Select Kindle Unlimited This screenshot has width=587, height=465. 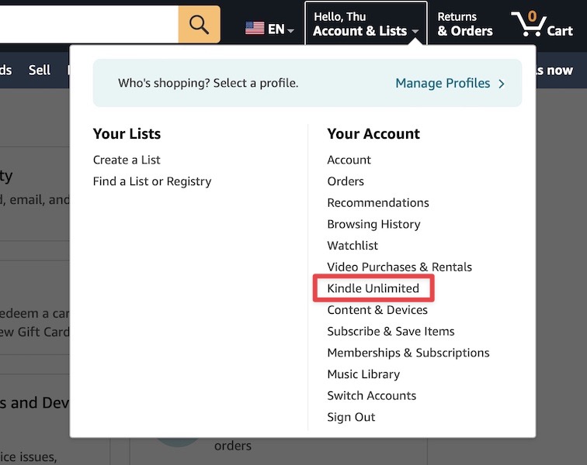point(373,288)
